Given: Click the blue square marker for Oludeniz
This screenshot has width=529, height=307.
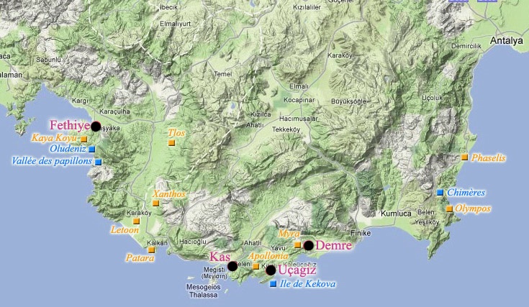Looking at the screenshot, I should [x=92, y=149].
